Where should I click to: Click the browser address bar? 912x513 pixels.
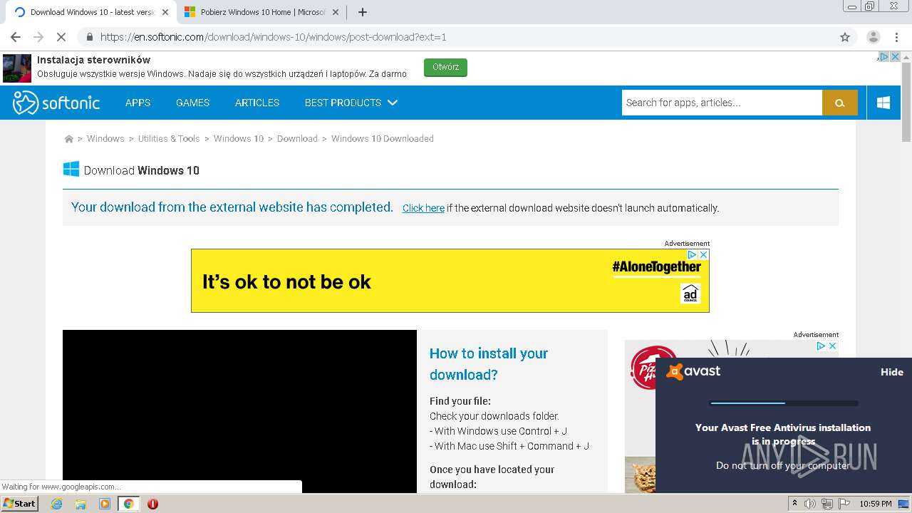point(456,37)
